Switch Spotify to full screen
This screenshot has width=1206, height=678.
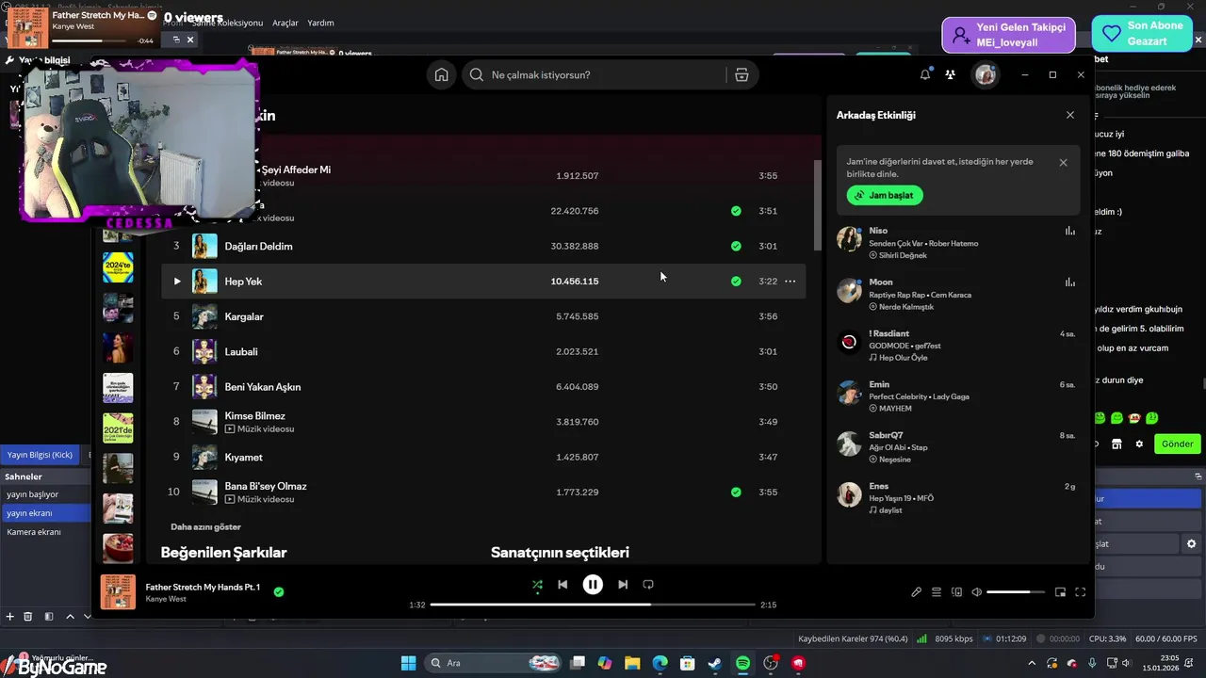[1081, 592]
